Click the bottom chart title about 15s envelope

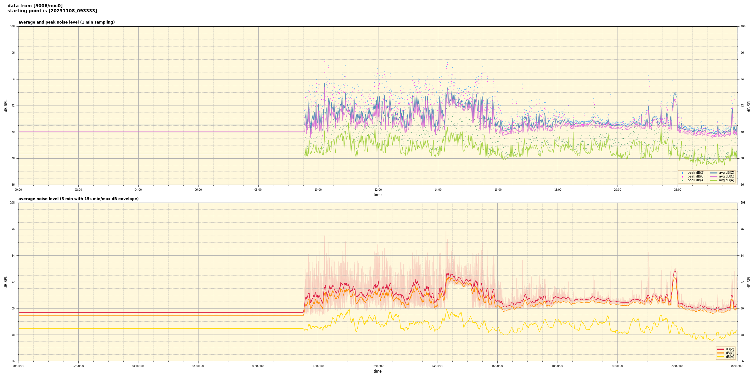(78, 199)
